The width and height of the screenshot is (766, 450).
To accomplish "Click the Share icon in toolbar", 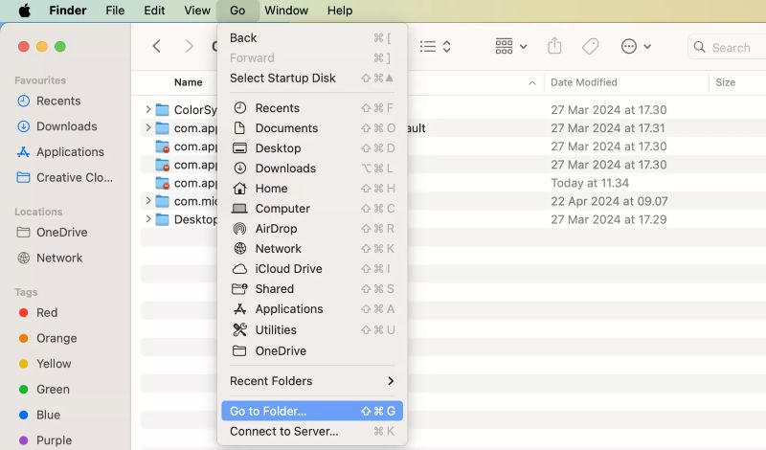I will click(x=554, y=46).
